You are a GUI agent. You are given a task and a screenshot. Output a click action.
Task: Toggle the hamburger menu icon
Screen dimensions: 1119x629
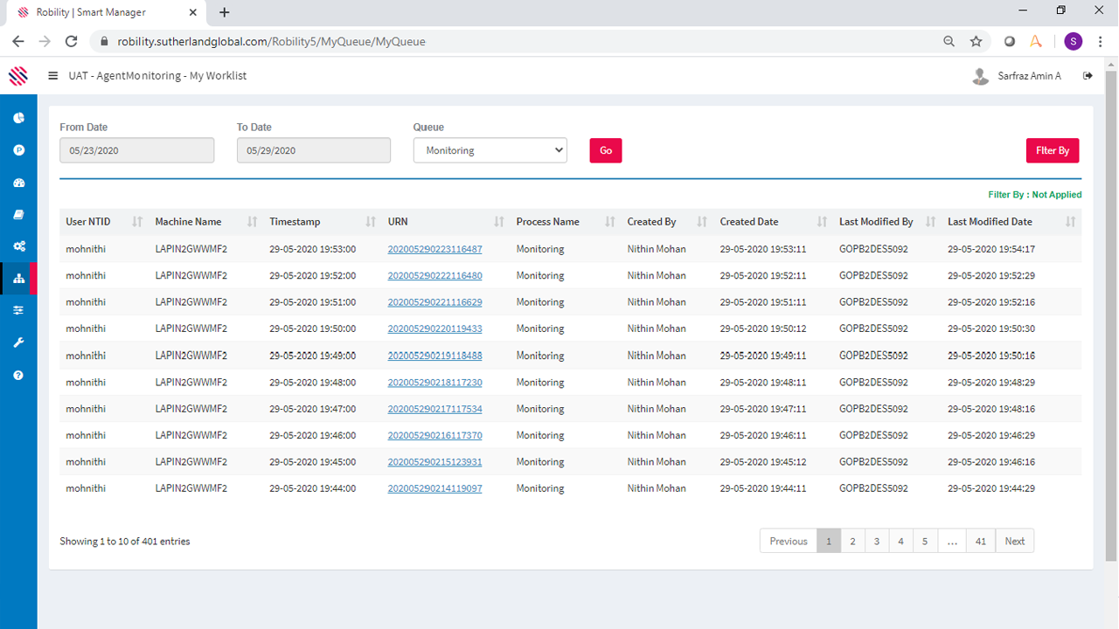[x=53, y=76]
